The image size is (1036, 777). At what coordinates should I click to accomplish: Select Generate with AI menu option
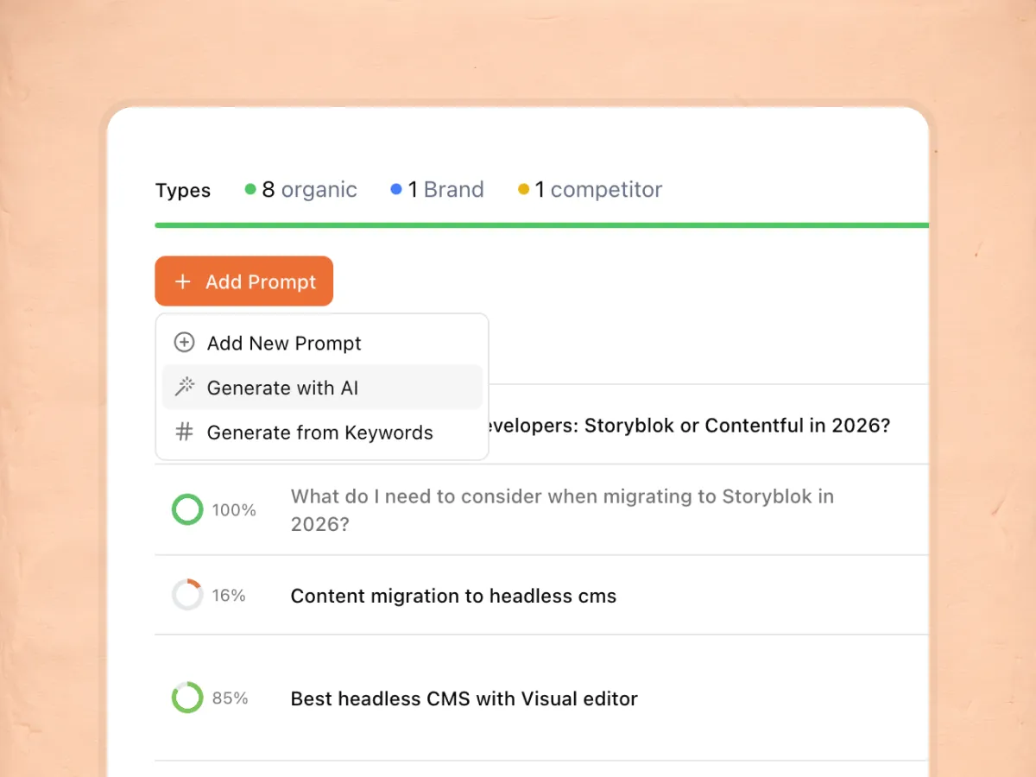point(282,388)
